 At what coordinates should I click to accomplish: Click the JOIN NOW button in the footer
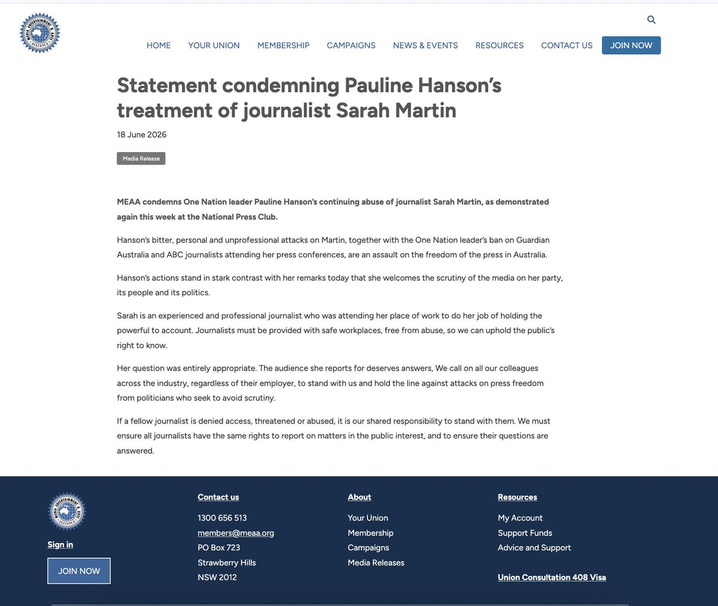tap(79, 571)
